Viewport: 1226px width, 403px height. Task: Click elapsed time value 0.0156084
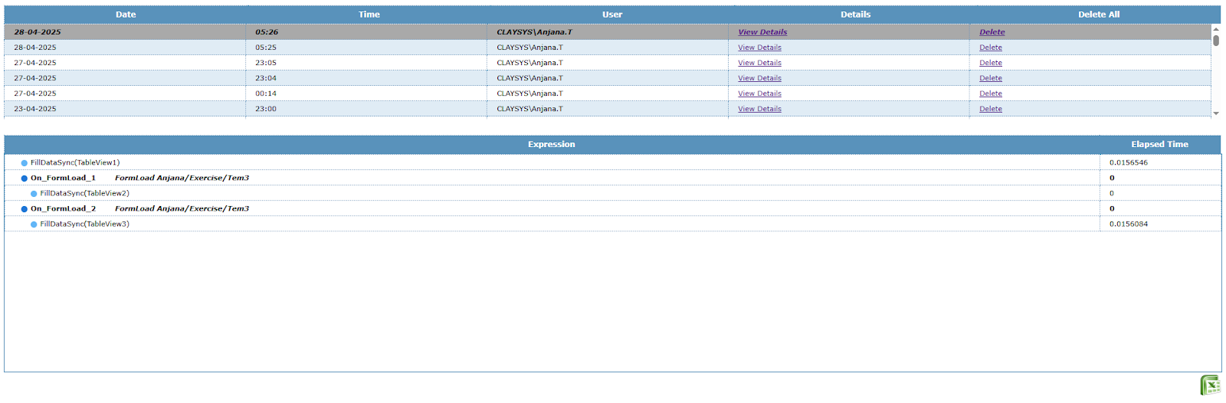pyautogui.click(x=1128, y=224)
